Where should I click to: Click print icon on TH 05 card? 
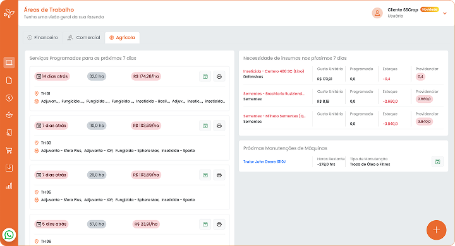pyautogui.click(x=219, y=175)
